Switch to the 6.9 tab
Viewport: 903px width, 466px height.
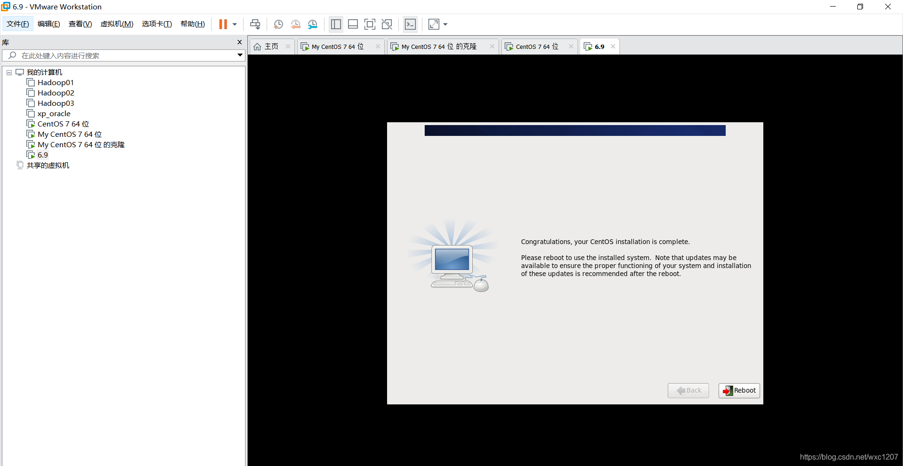click(x=599, y=47)
